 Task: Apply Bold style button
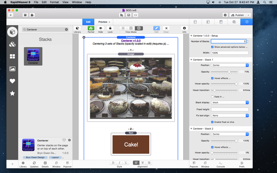(113, 163)
